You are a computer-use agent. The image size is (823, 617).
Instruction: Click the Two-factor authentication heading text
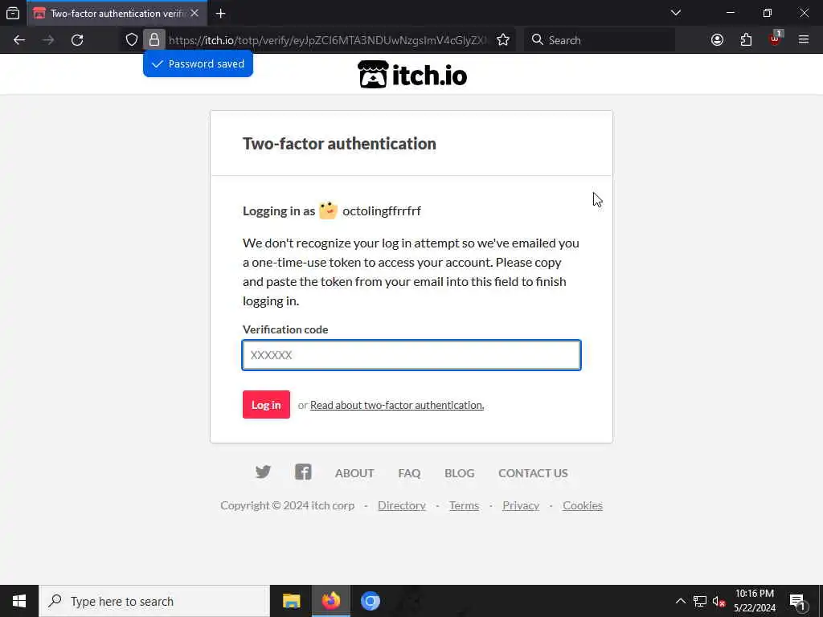click(339, 144)
